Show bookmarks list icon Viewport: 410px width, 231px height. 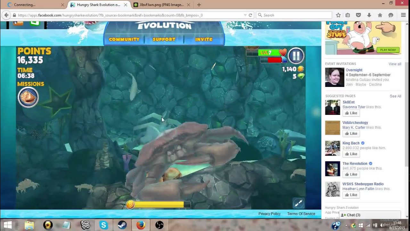[x=348, y=15]
